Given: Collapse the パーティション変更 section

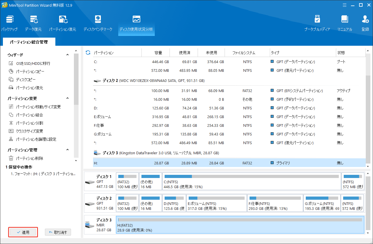Looking at the screenshot, I should pos(68,98).
